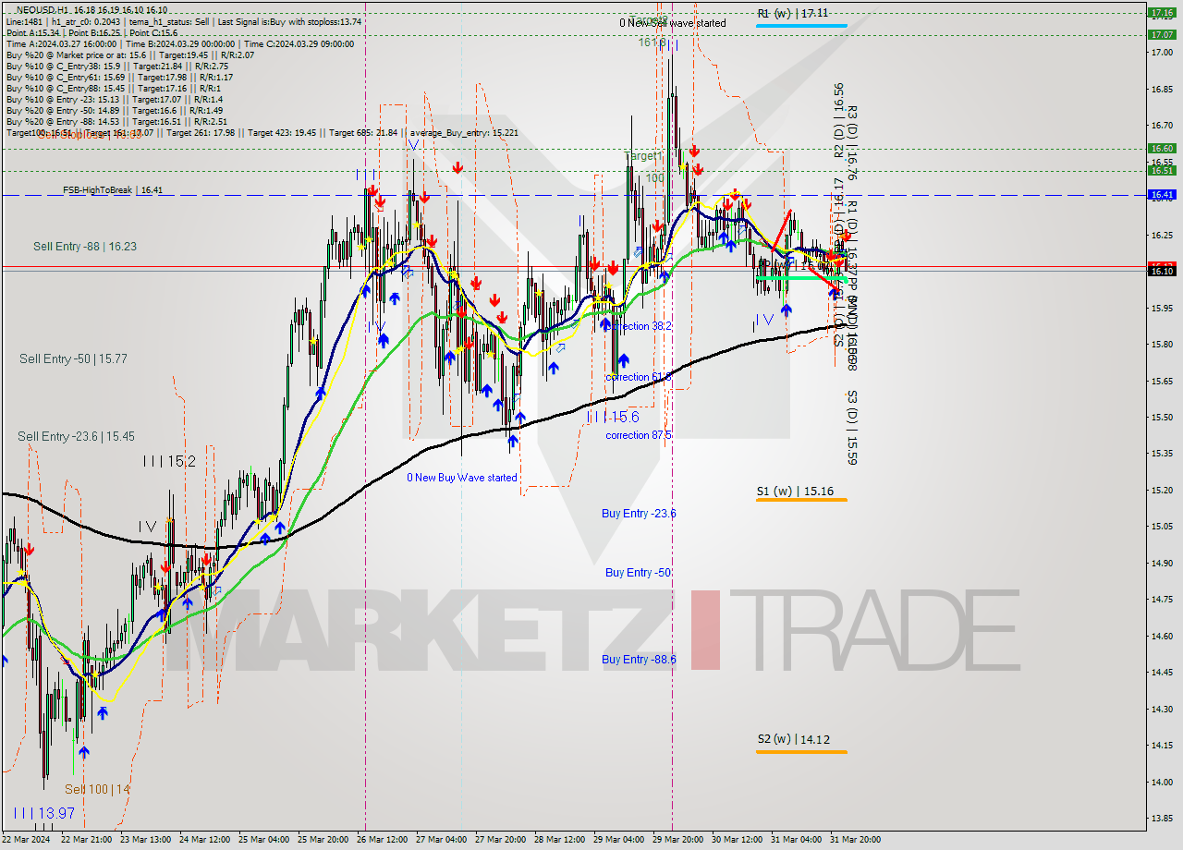Click the green 'Target1' label
Screen dimensions: 1183x850
click(643, 156)
